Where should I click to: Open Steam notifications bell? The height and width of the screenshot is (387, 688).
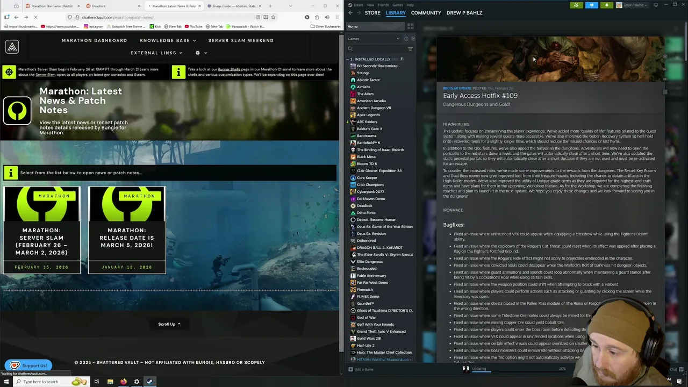point(606,5)
